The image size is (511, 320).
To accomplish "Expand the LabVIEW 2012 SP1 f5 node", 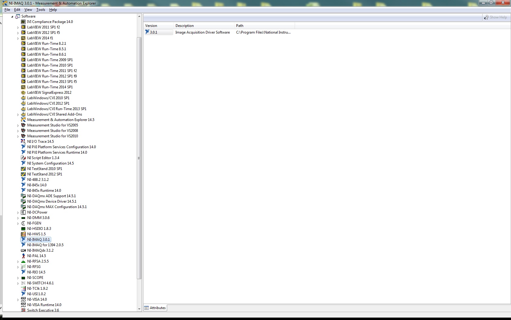I will pyautogui.click(x=18, y=33).
